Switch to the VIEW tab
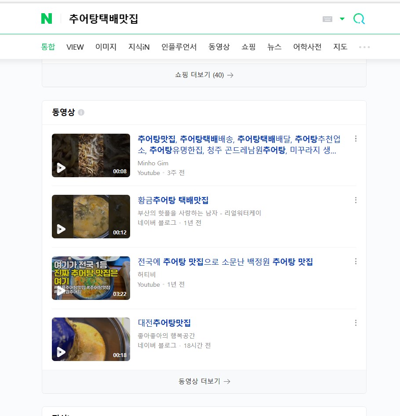 click(75, 47)
